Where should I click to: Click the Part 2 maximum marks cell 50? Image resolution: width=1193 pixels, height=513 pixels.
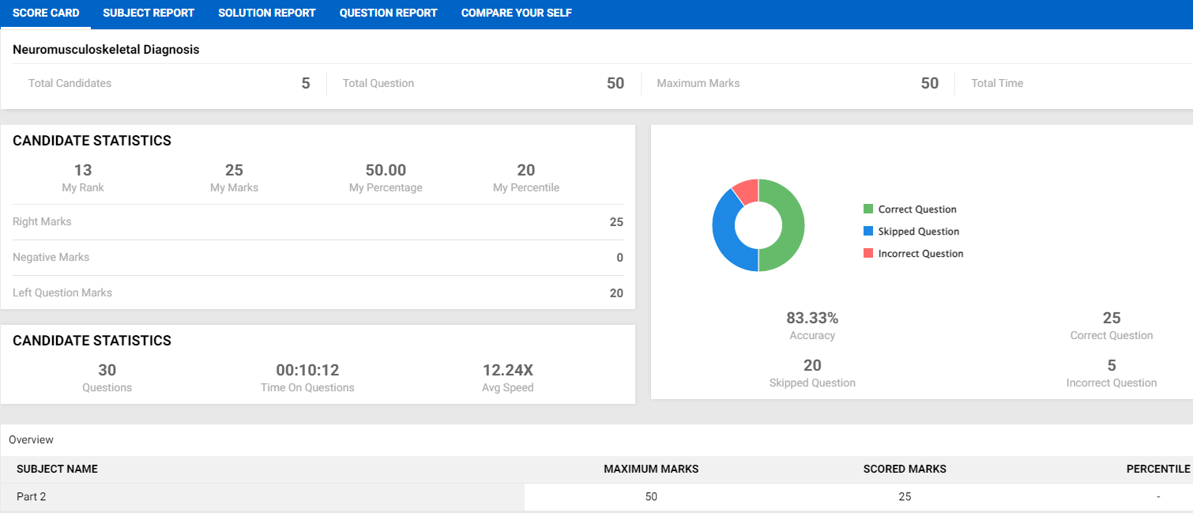(x=651, y=497)
